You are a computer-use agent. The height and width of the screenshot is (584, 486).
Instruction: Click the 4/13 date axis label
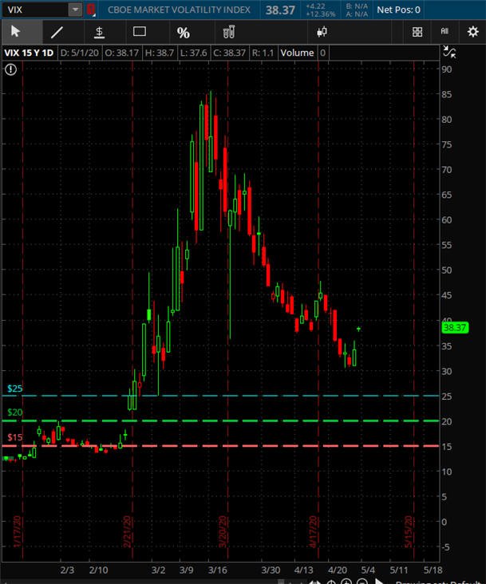pyautogui.click(x=303, y=570)
